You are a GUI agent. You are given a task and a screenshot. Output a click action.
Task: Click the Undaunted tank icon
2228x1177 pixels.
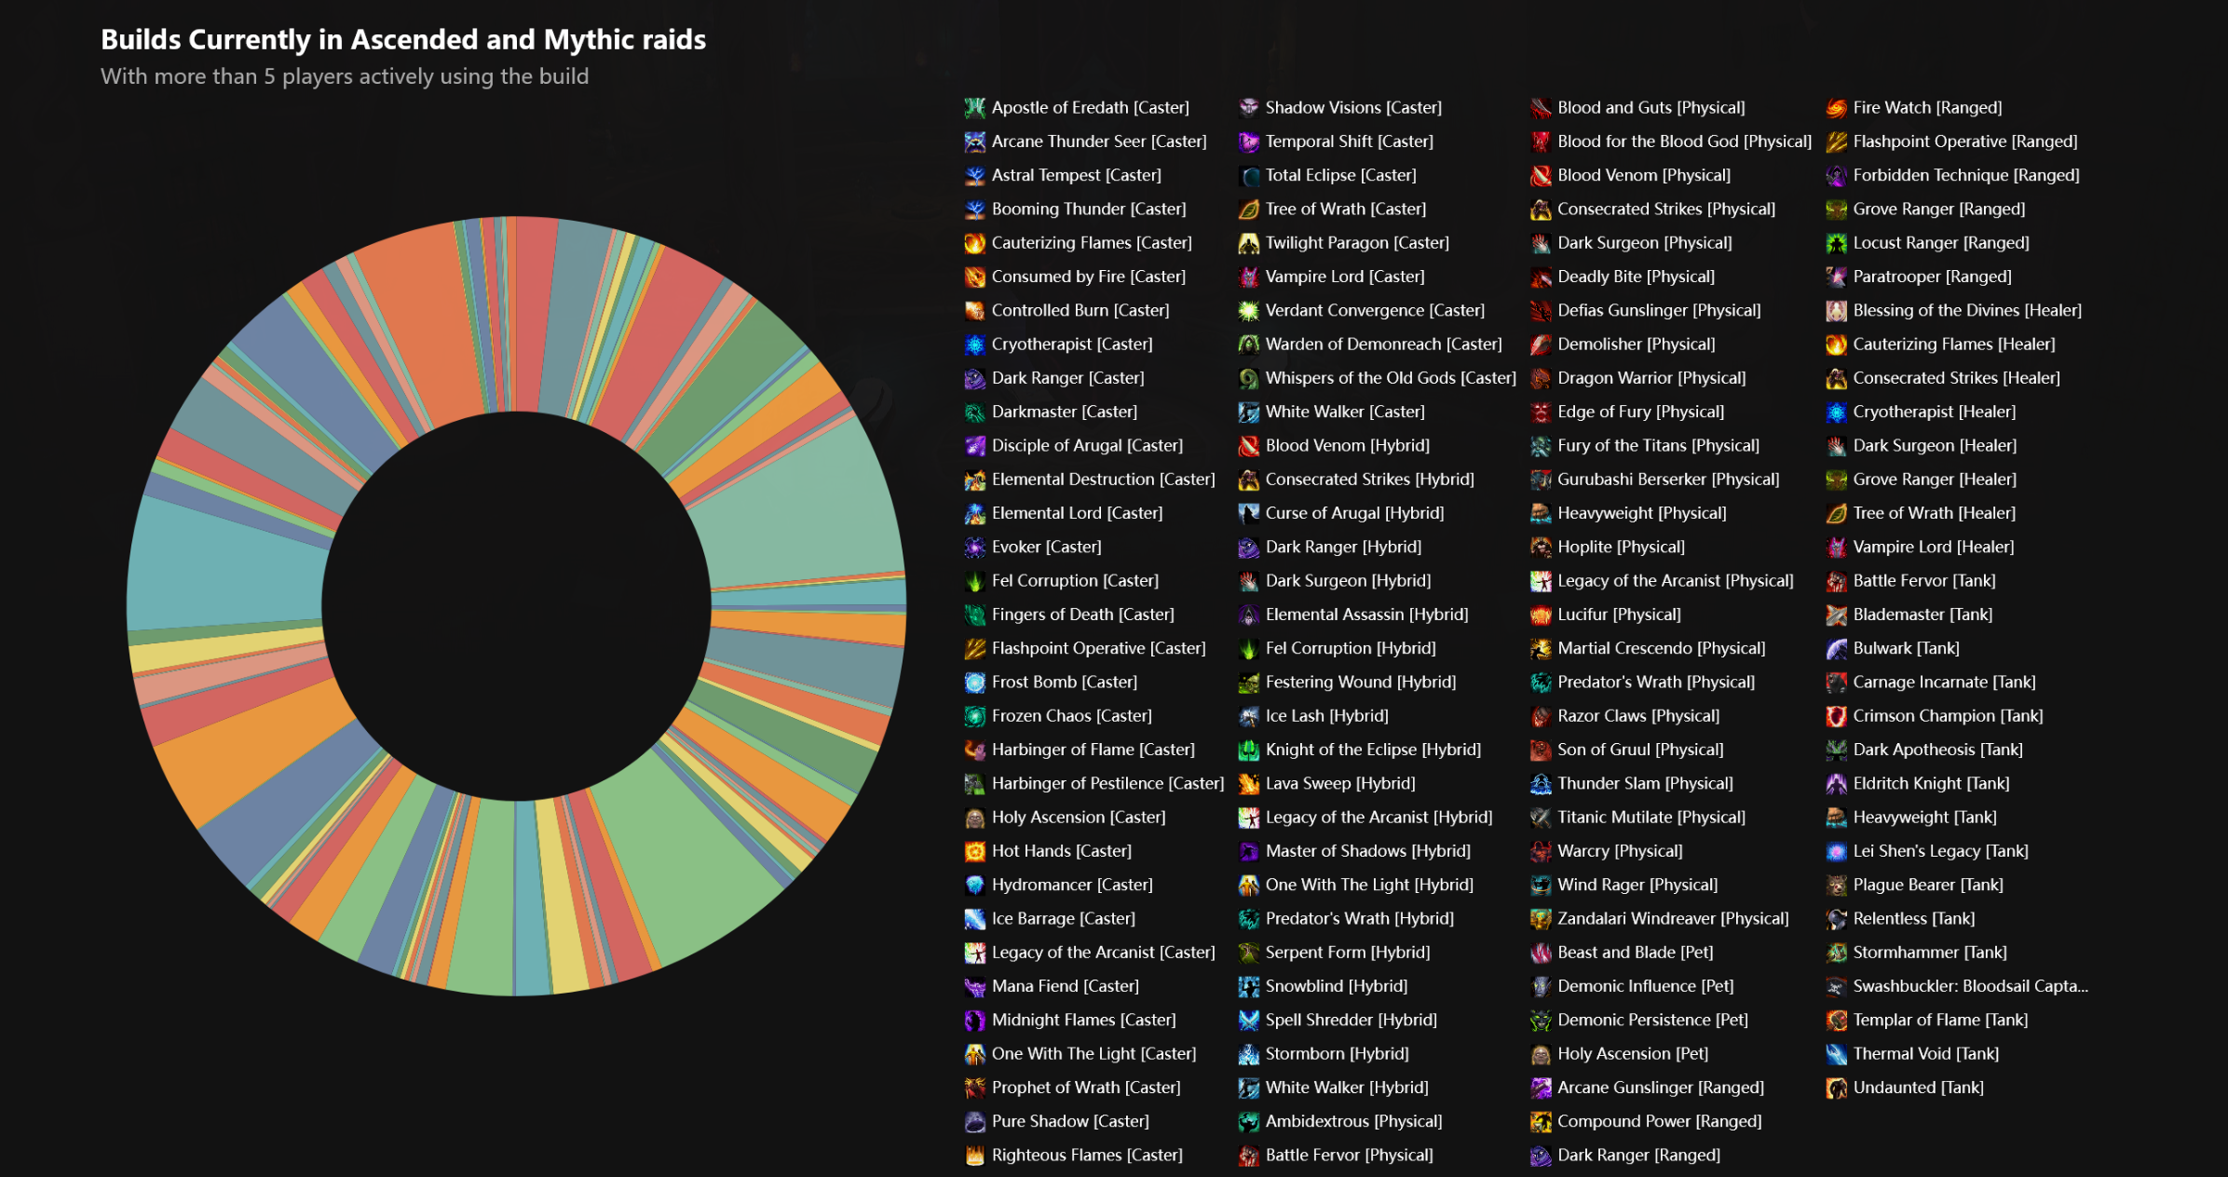pyautogui.click(x=1836, y=1088)
